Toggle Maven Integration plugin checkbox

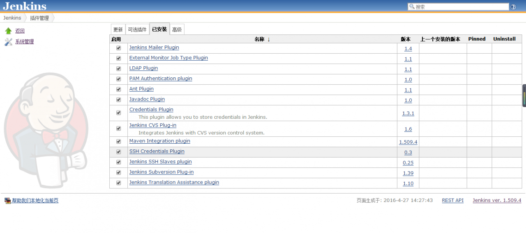[119, 141]
